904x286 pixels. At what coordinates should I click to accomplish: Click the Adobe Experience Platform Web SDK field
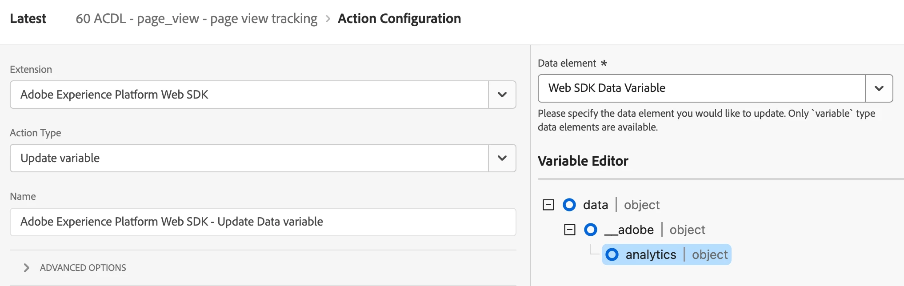pos(249,95)
